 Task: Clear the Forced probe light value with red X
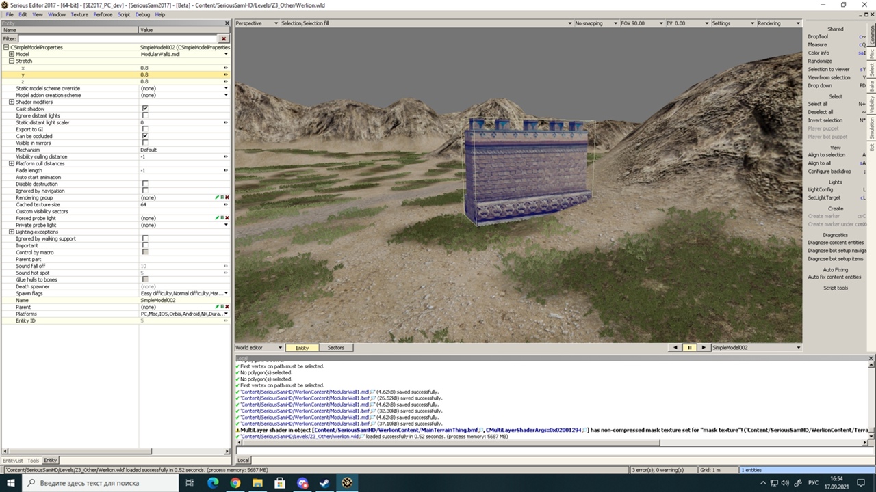[227, 218]
